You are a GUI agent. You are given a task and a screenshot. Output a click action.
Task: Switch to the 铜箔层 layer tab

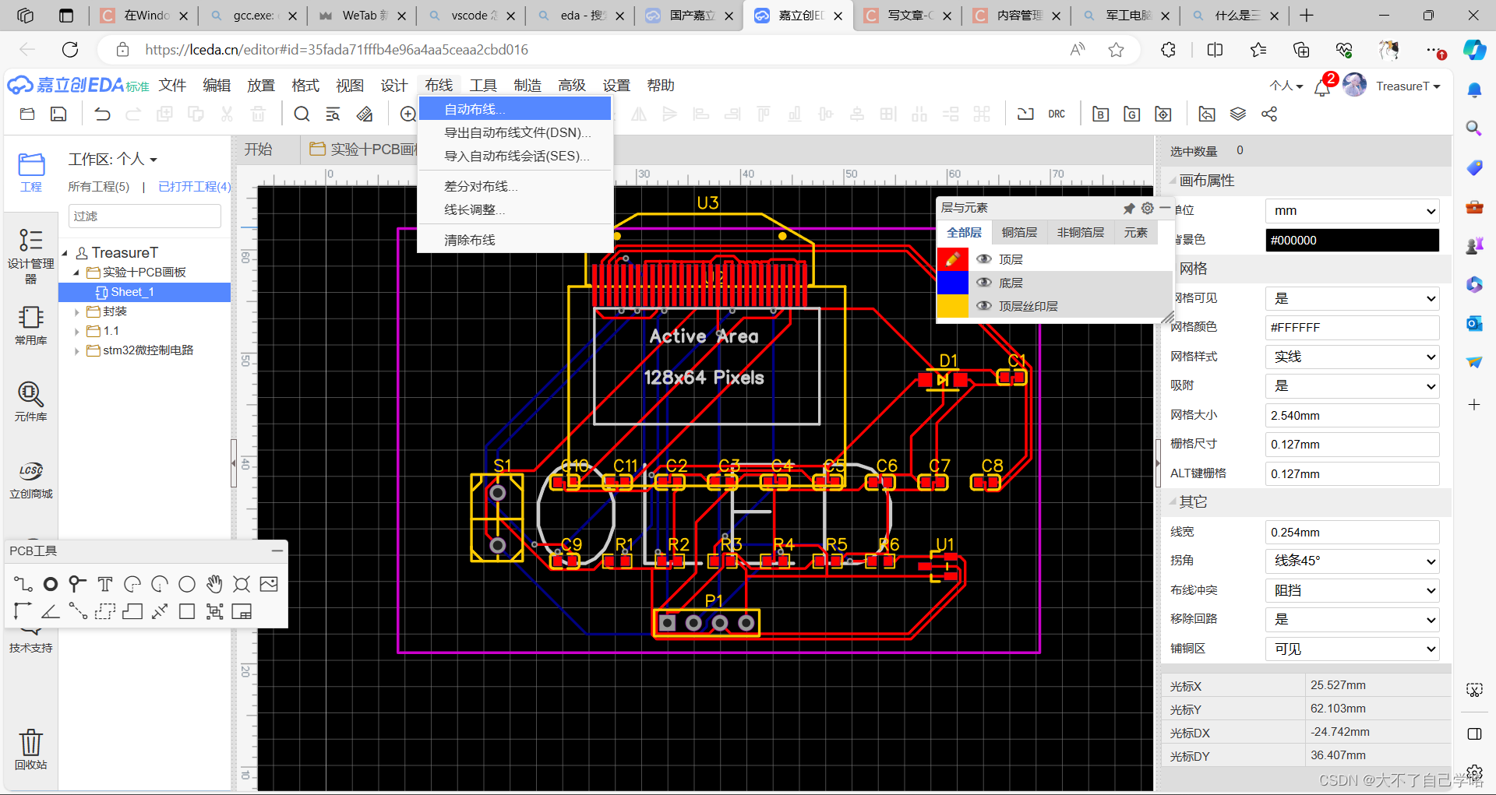pyautogui.click(x=1018, y=232)
